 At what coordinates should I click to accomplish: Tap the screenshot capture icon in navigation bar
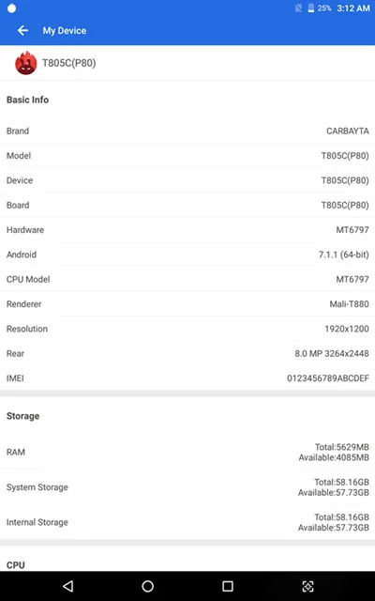point(308,586)
